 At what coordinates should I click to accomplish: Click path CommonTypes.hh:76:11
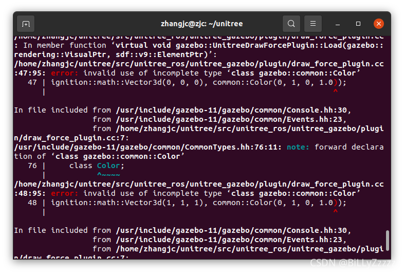pos(148,147)
